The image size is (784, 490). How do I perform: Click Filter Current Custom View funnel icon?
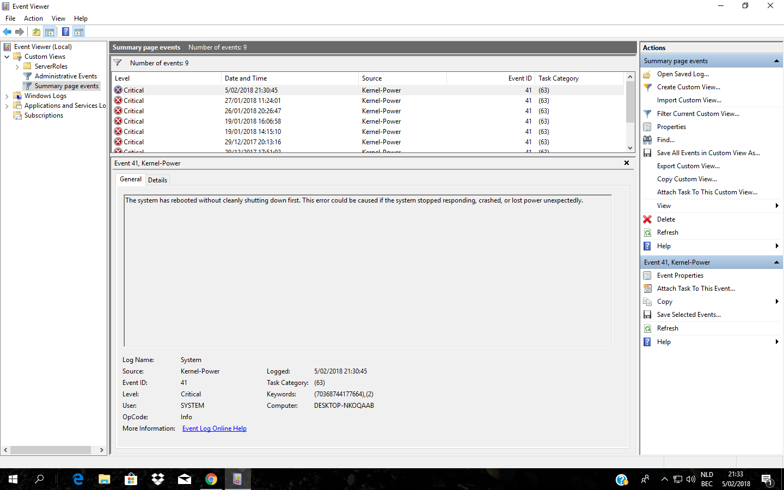(x=647, y=114)
